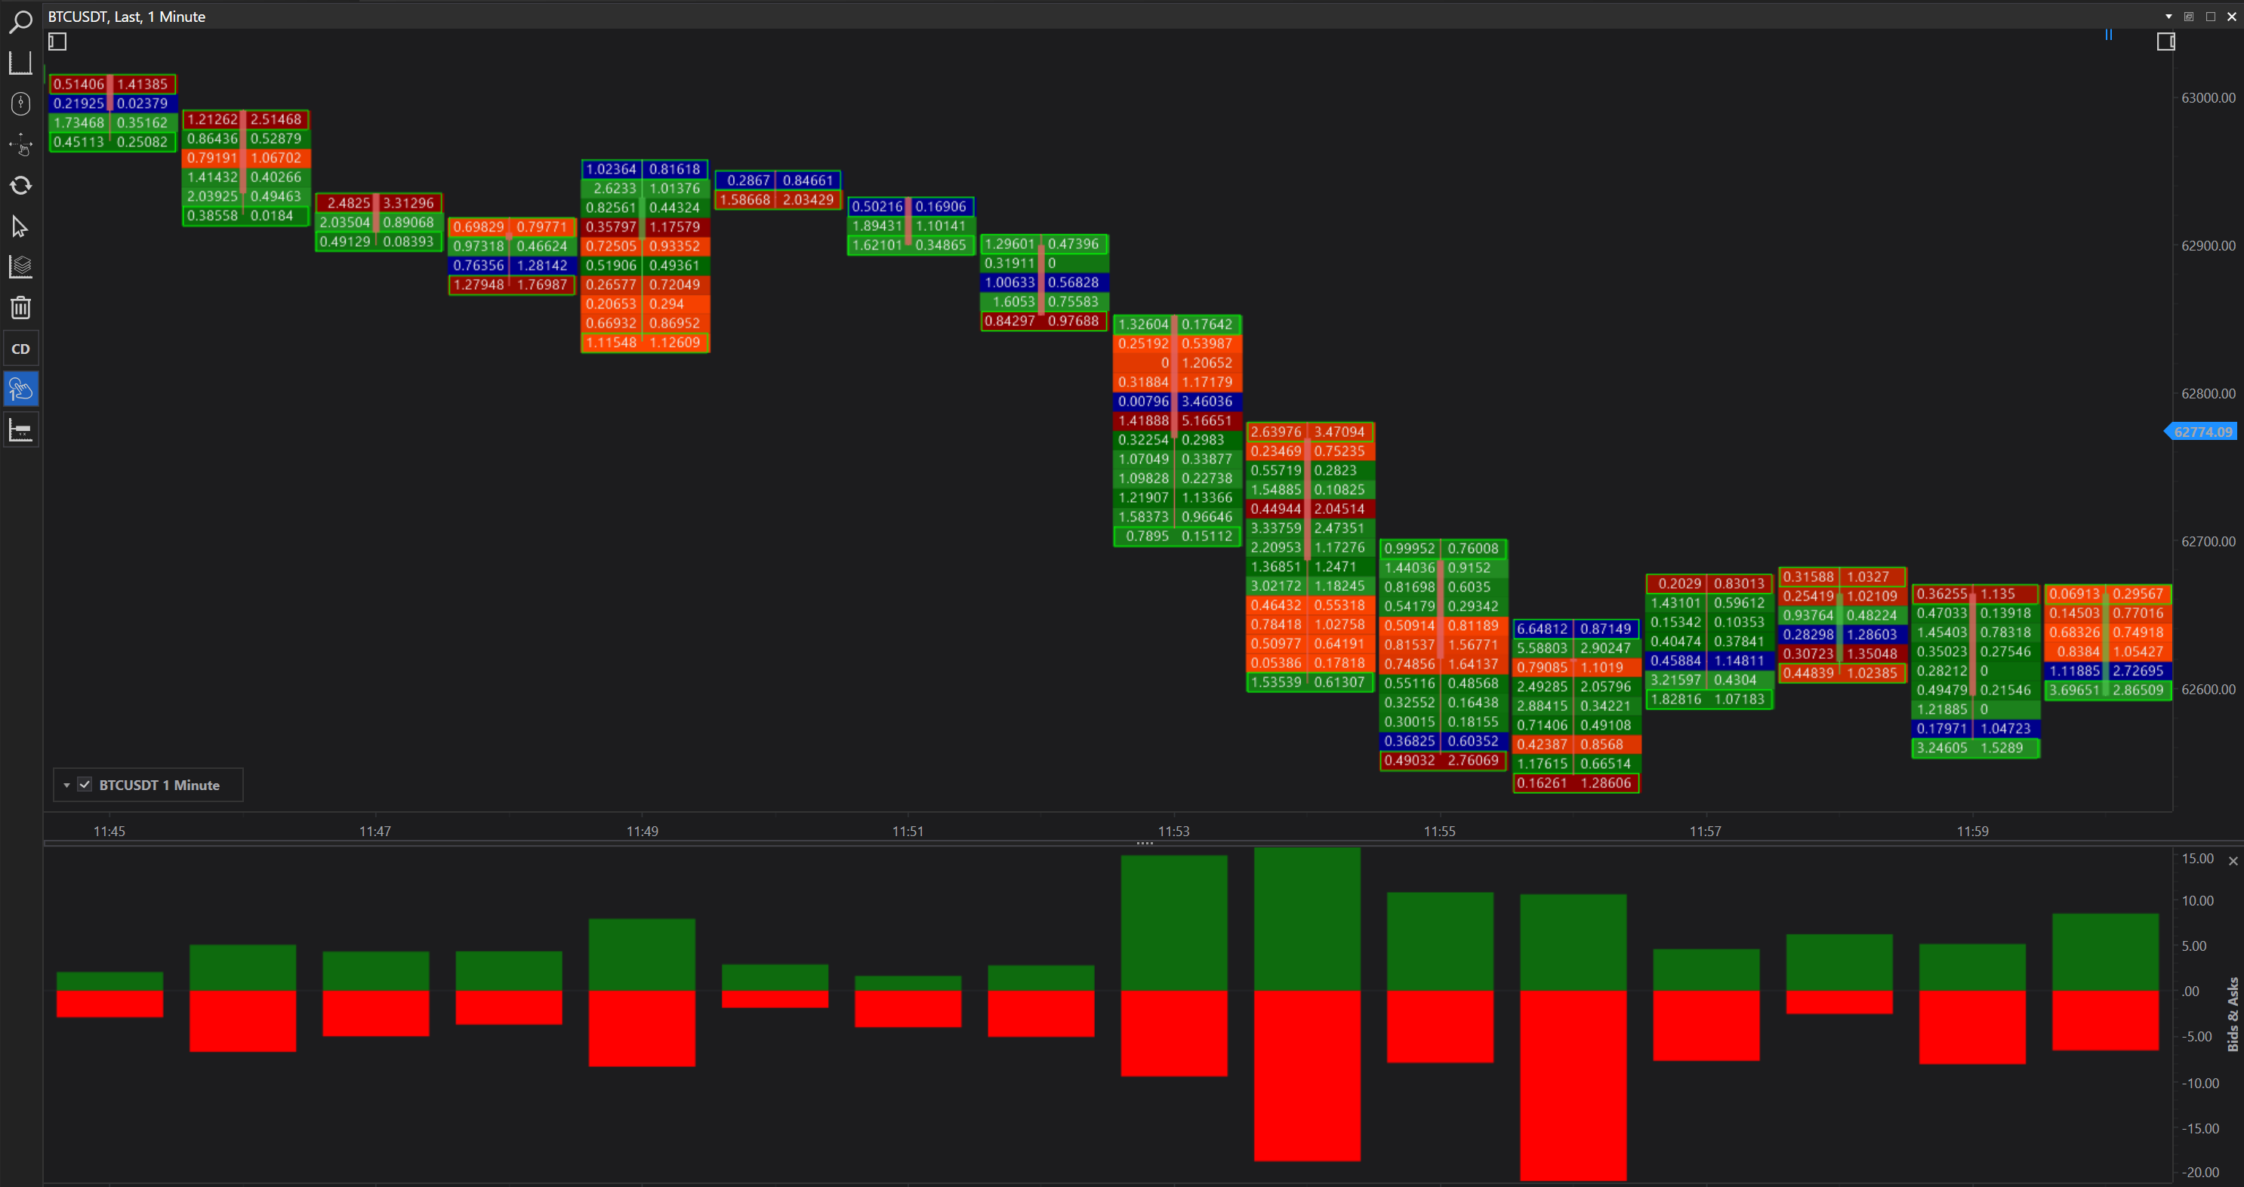Toggle the CD button in sidebar
The width and height of the screenshot is (2244, 1187).
click(x=20, y=349)
